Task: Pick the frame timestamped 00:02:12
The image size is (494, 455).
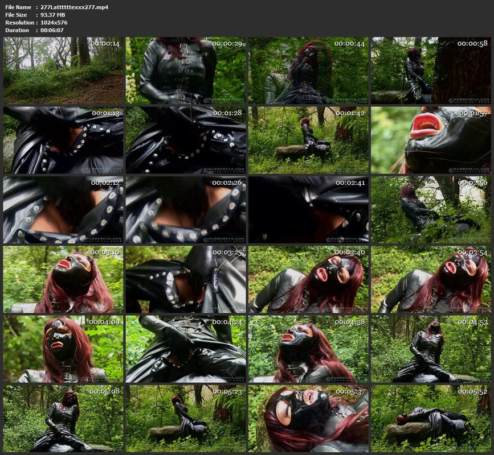Action: tap(63, 210)
